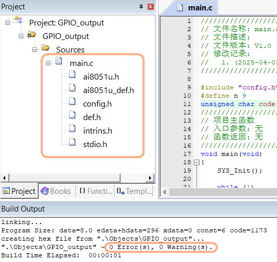Click the stdio.h header file icon
The width and height of the screenshot is (277, 262).
(72, 142)
